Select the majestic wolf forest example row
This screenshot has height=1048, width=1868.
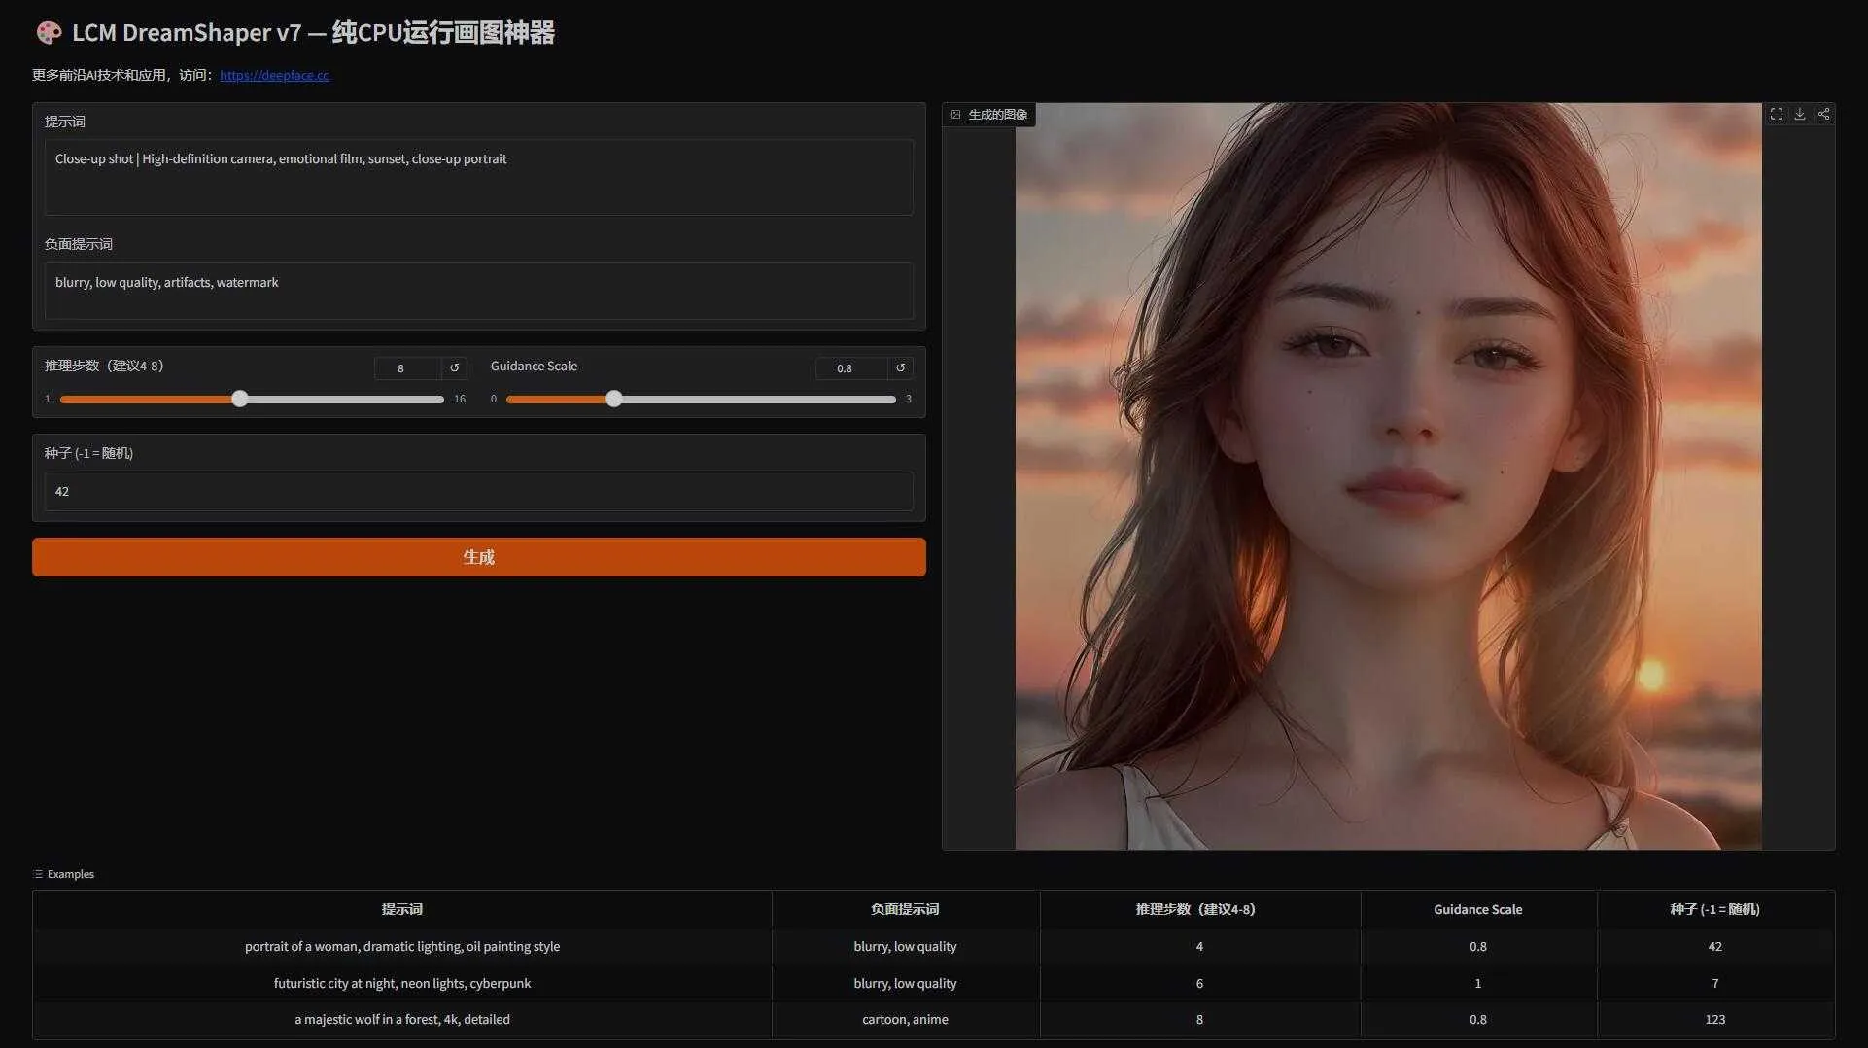pos(401,1019)
